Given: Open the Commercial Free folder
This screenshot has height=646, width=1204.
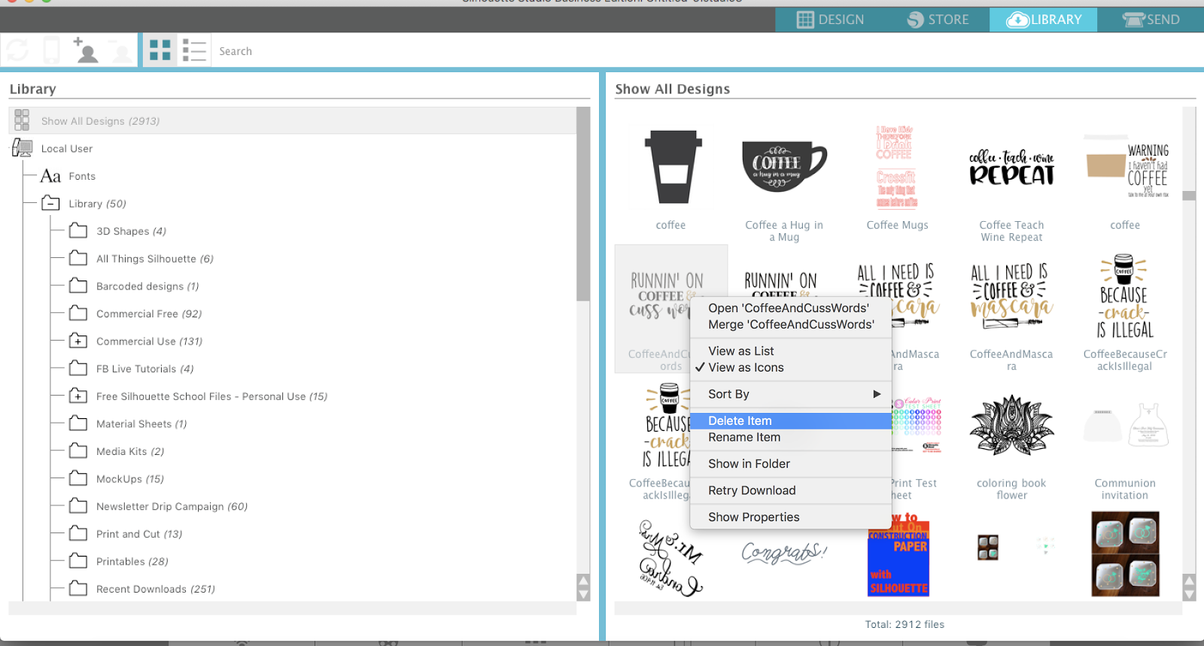Looking at the screenshot, I should 149,314.
